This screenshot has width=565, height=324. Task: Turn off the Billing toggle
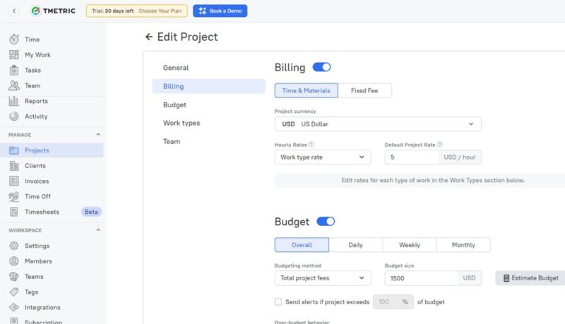tap(321, 67)
